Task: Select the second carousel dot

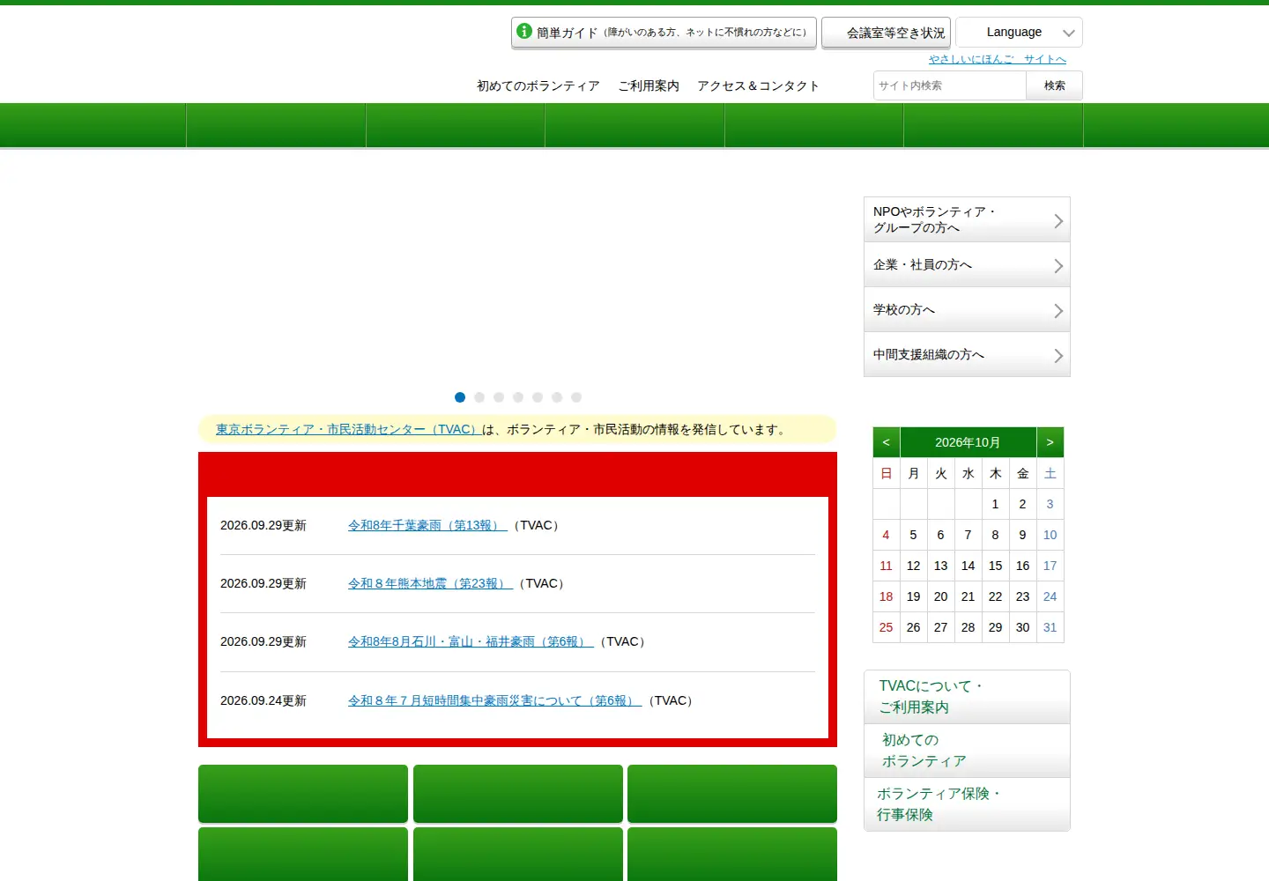Action: coord(479,397)
